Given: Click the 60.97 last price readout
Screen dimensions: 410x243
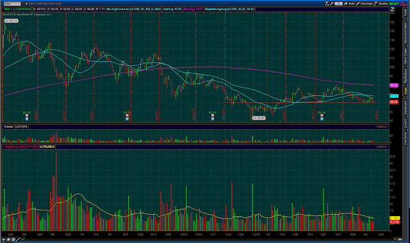Looking at the screenshot, I should click(x=394, y=4).
